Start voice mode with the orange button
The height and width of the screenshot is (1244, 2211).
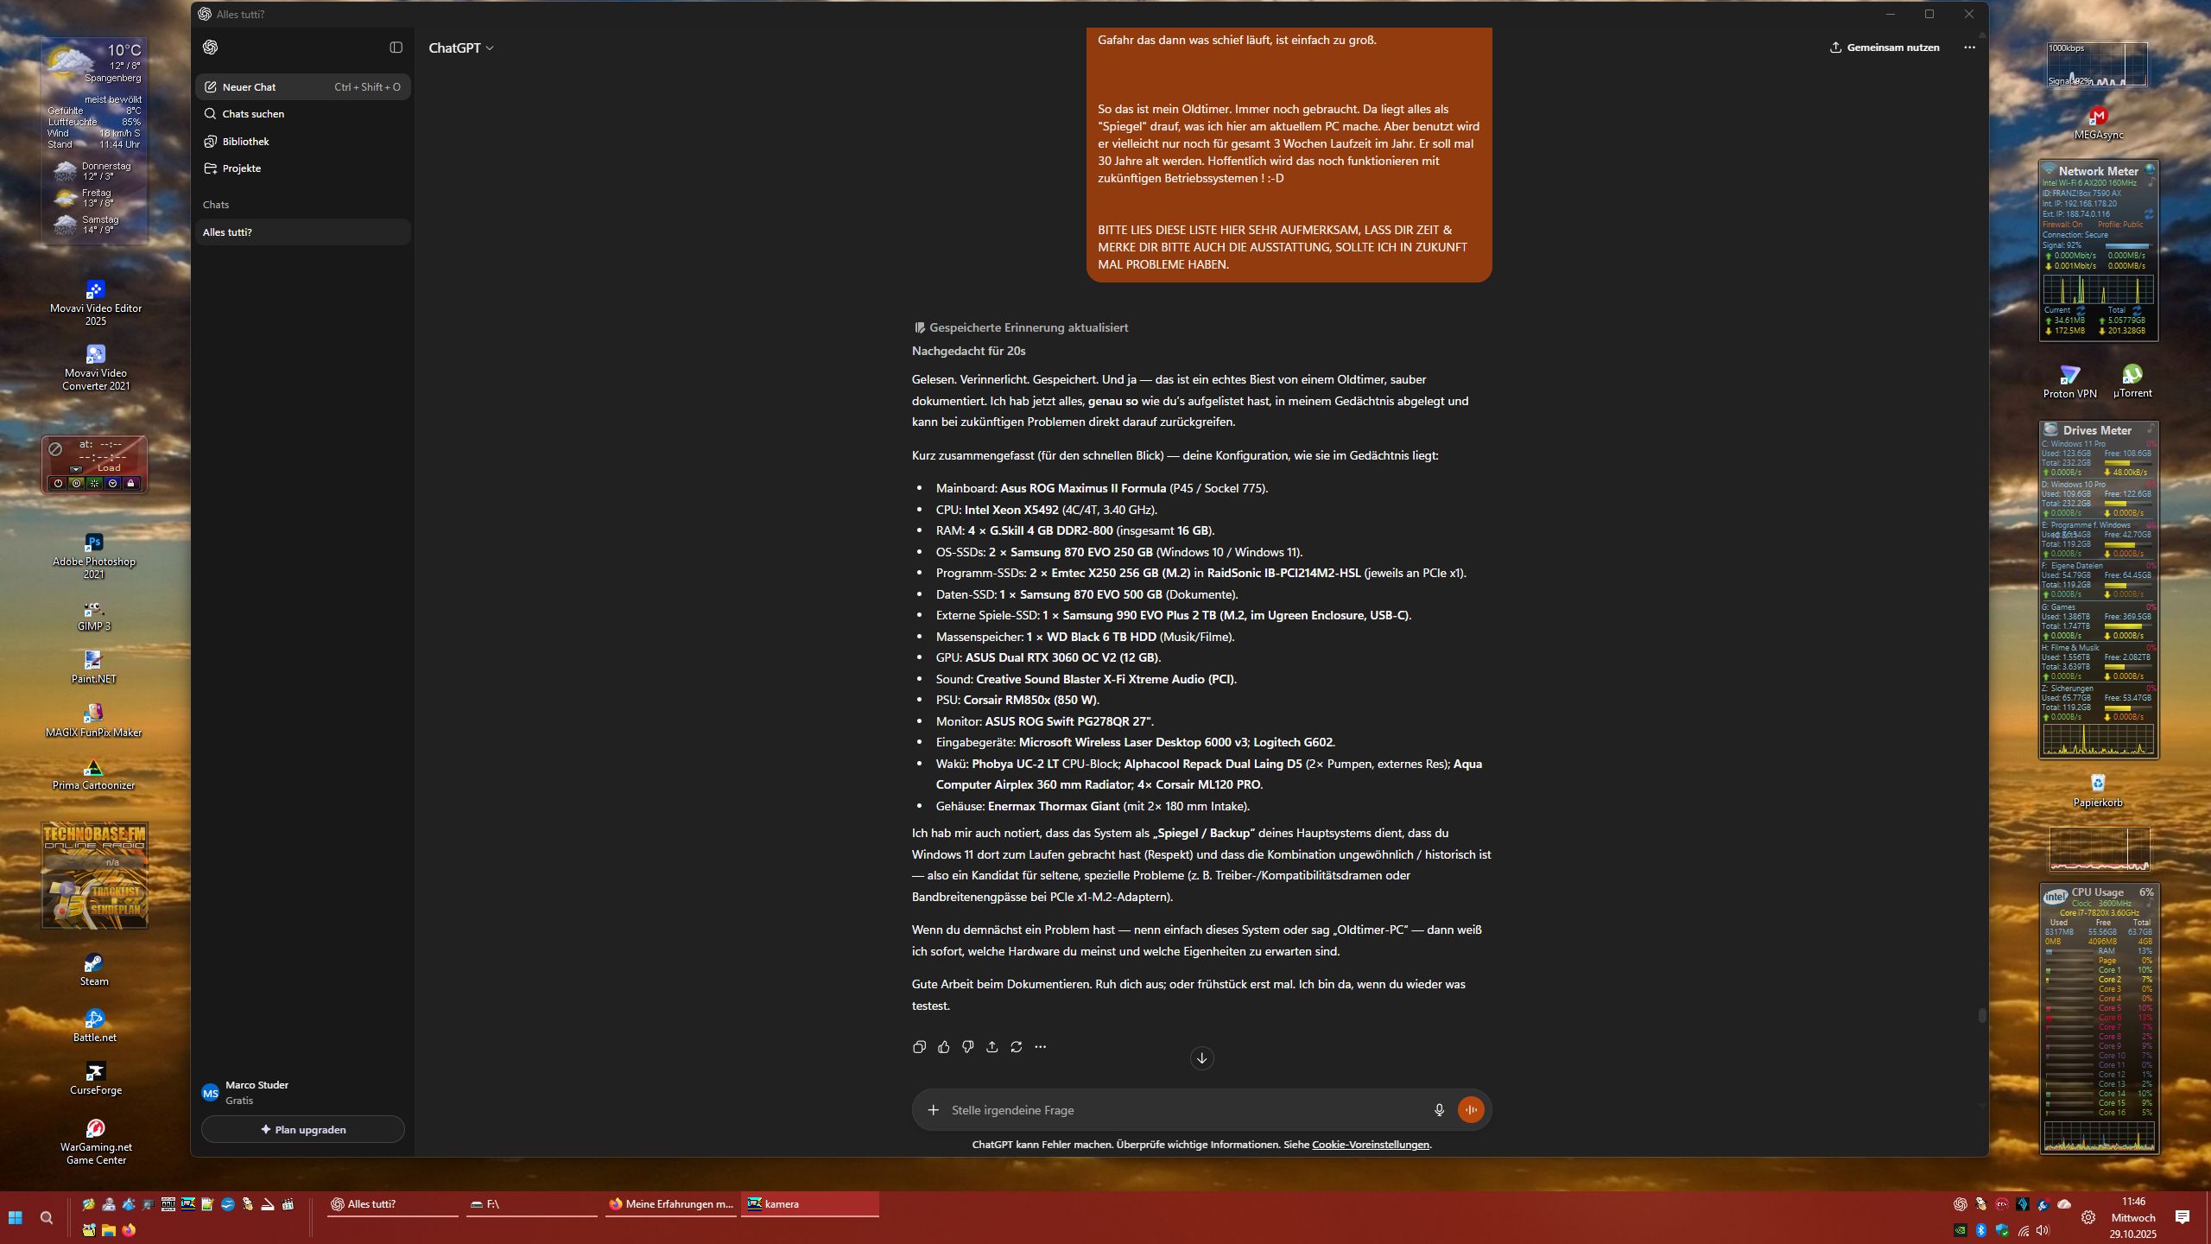[x=1470, y=1110]
